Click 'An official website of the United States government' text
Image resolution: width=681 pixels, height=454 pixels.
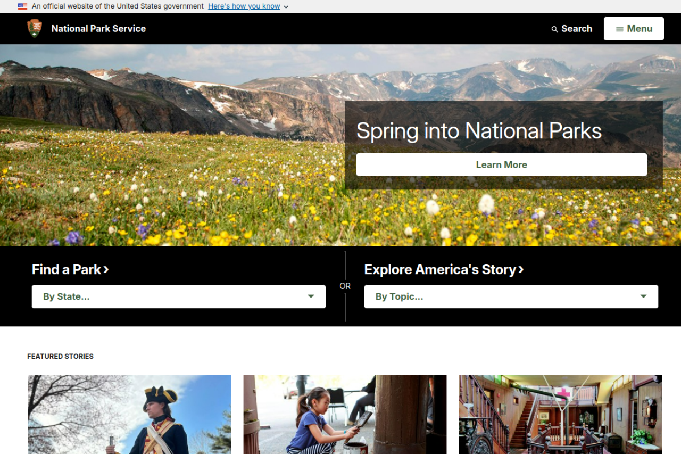click(x=118, y=6)
